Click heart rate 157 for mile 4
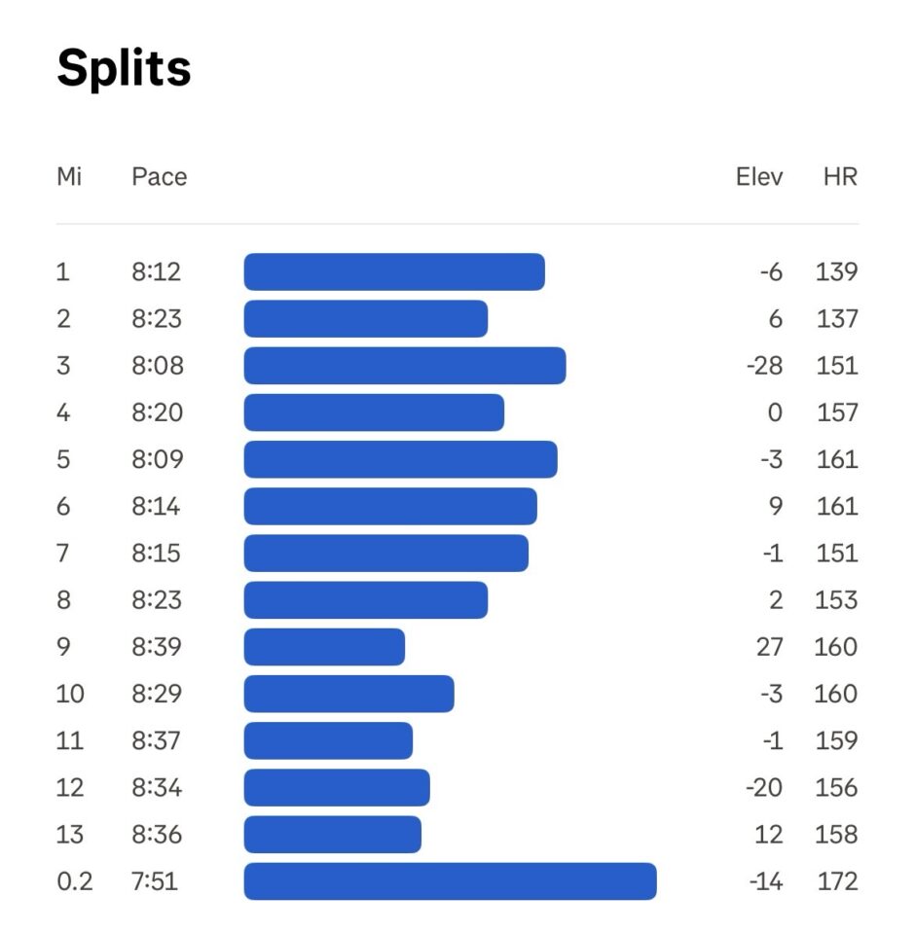 click(837, 413)
